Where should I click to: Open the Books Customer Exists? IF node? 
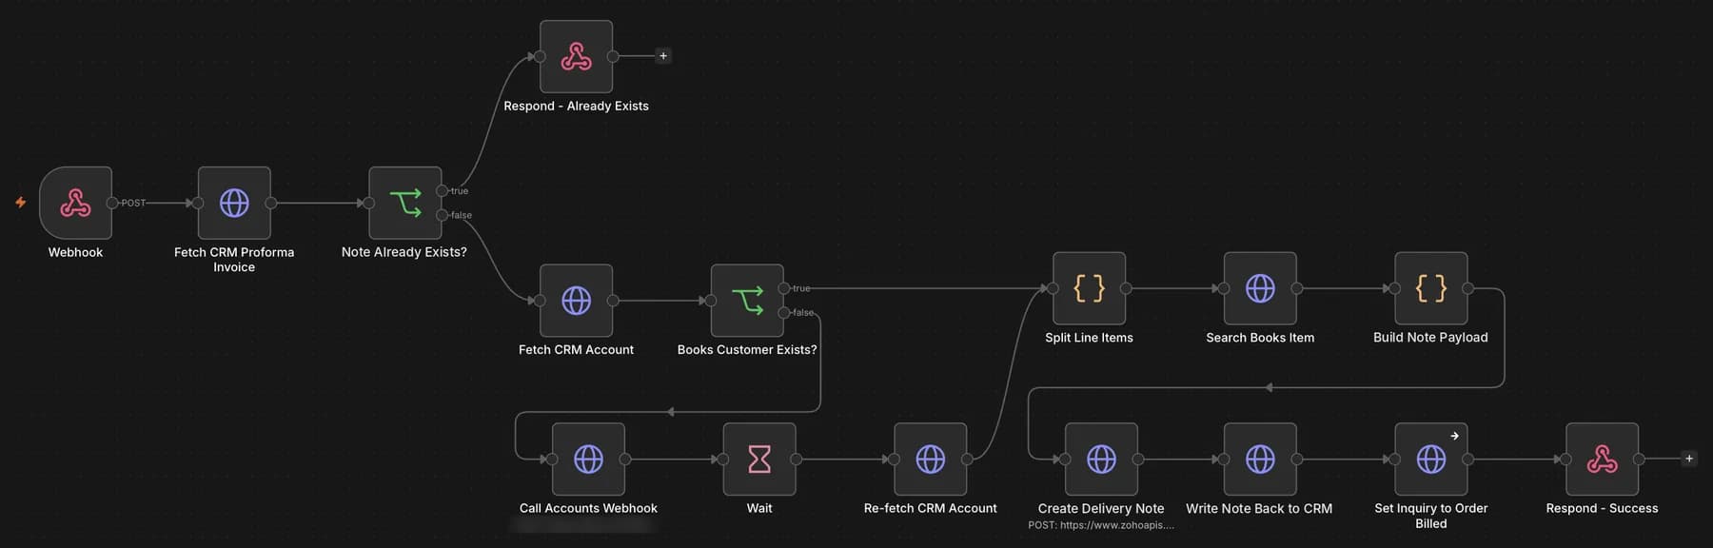(x=747, y=301)
